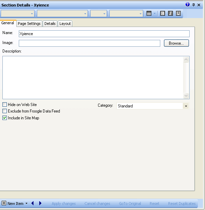
Task: Uncheck Include in Site Map
Action: [5, 118]
